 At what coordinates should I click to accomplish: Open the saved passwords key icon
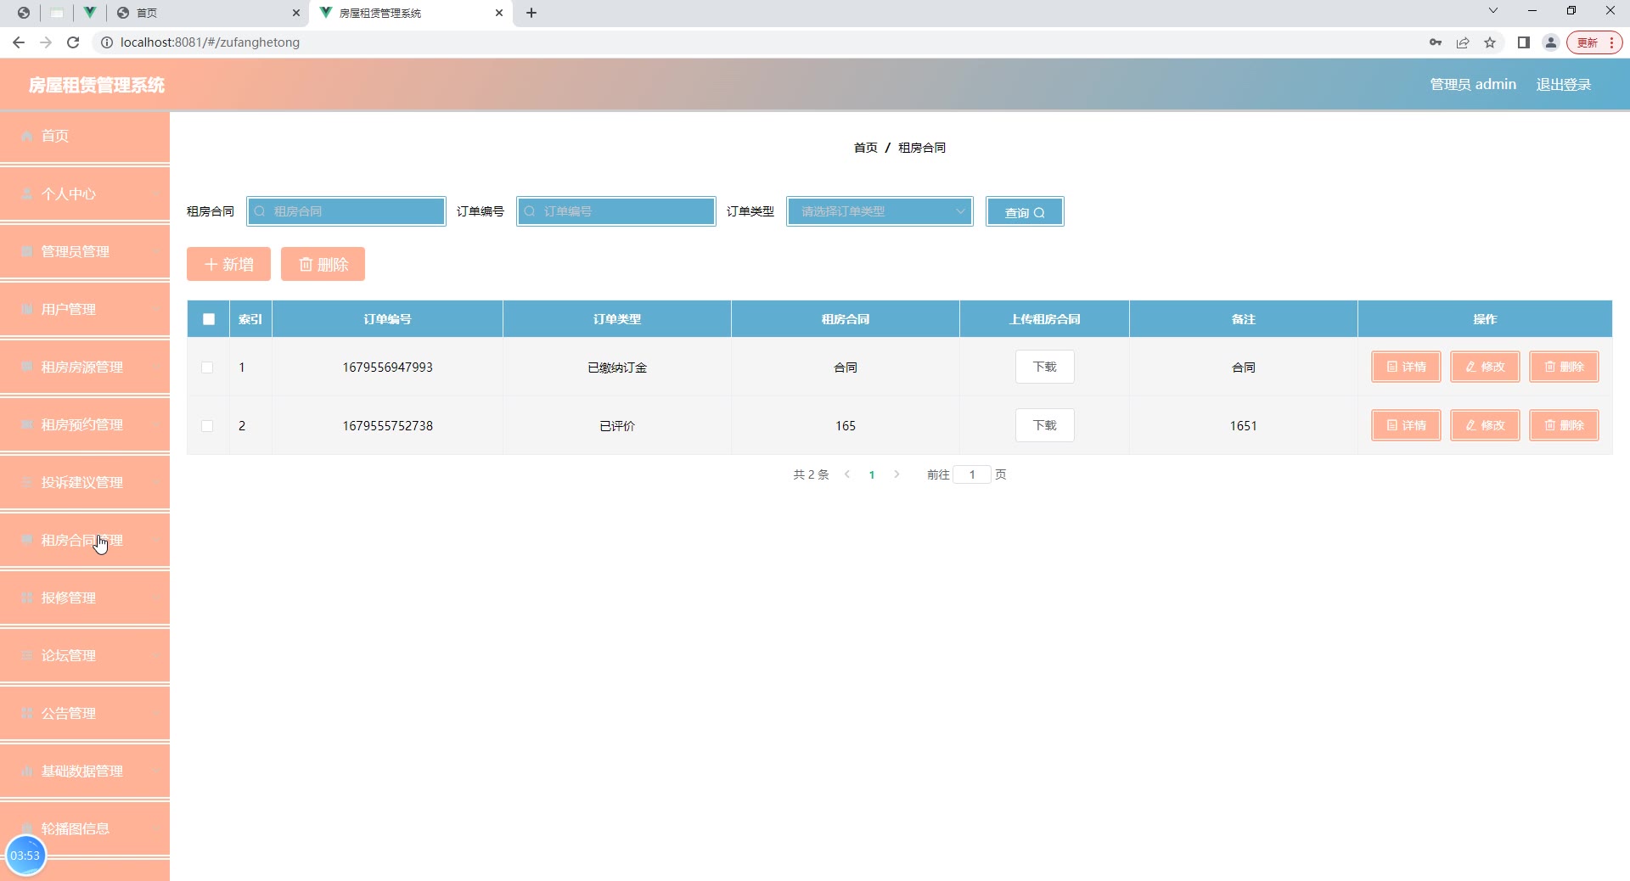tap(1436, 42)
